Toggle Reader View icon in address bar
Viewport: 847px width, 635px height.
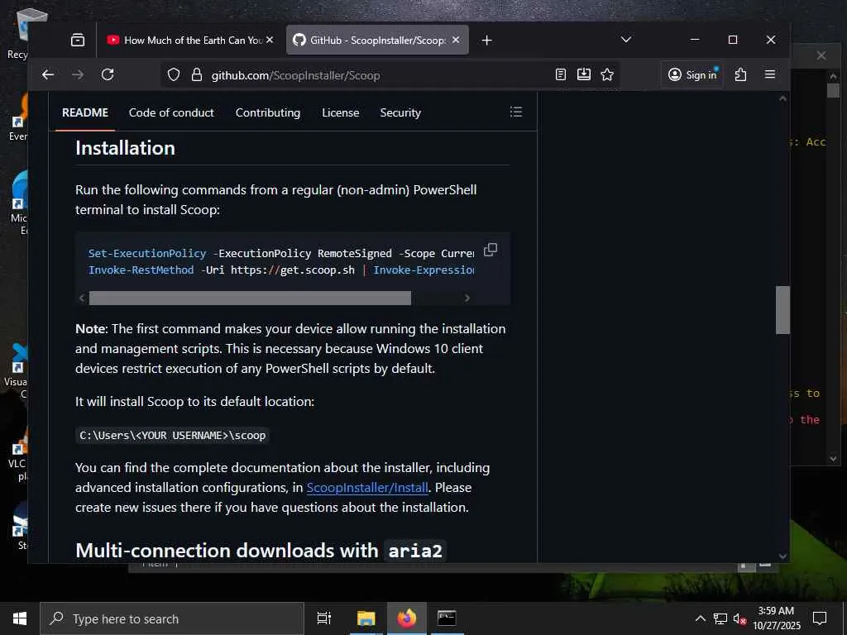tap(561, 74)
